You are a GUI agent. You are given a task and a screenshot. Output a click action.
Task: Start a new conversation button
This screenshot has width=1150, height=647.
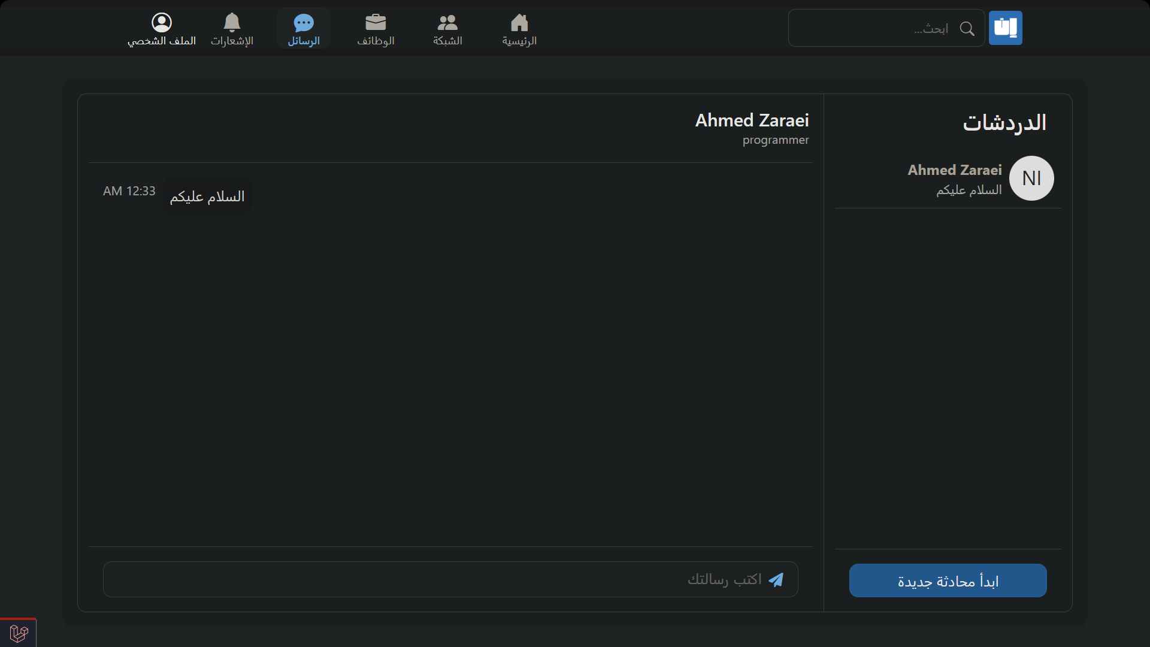[948, 581]
